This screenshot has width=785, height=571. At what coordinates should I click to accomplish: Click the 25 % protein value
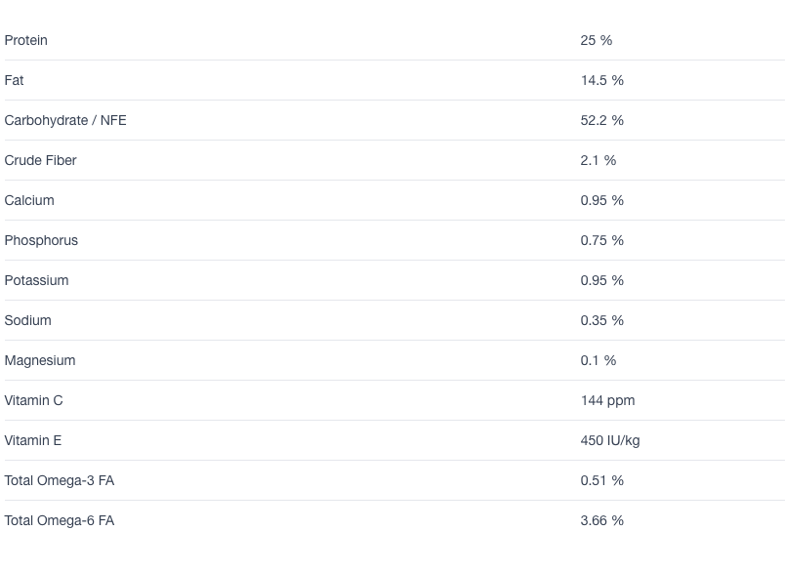pyautogui.click(x=597, y=40)
